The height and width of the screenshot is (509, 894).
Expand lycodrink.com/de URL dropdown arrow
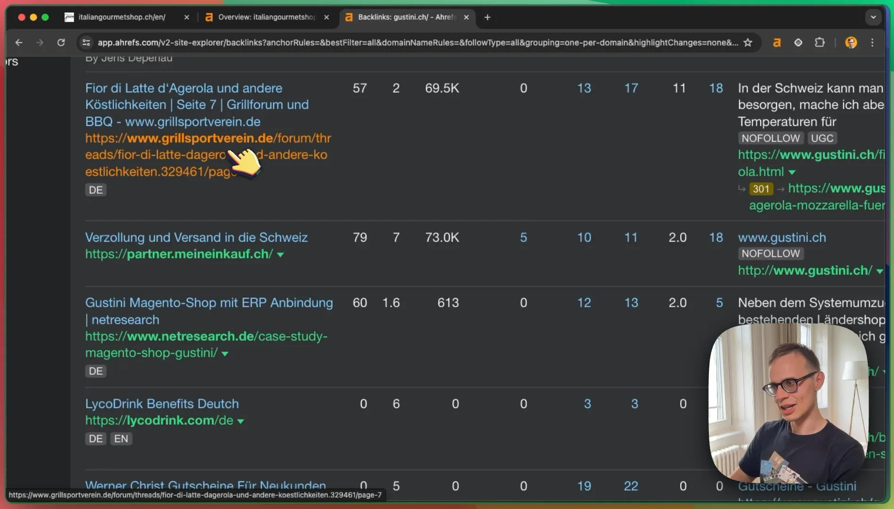pos(241,421)
